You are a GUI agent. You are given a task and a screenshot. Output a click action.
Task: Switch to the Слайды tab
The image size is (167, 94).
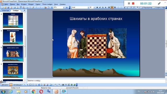[16, 10]
